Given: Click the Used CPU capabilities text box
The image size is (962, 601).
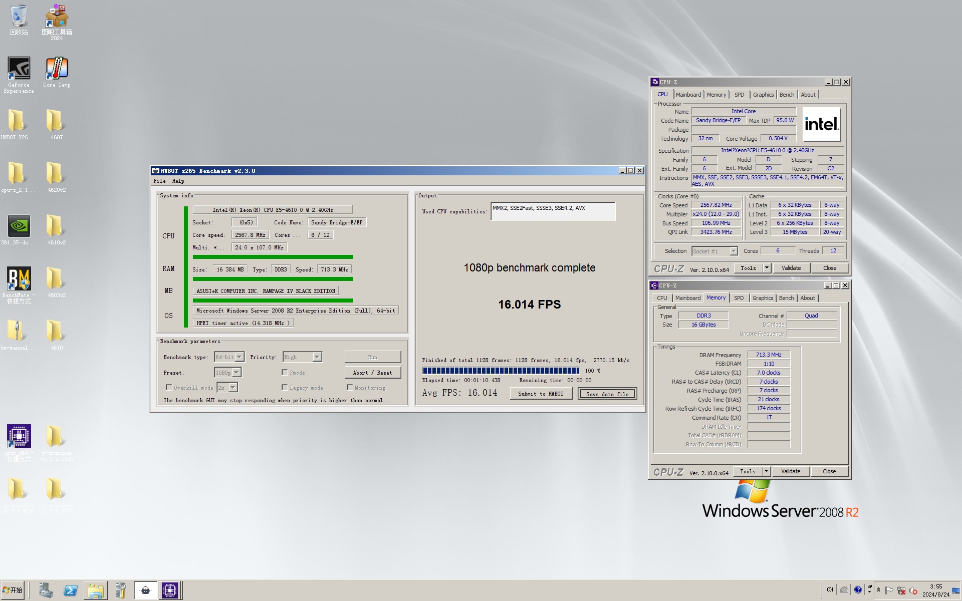Looking at the screenshot, I should (553, 211).
